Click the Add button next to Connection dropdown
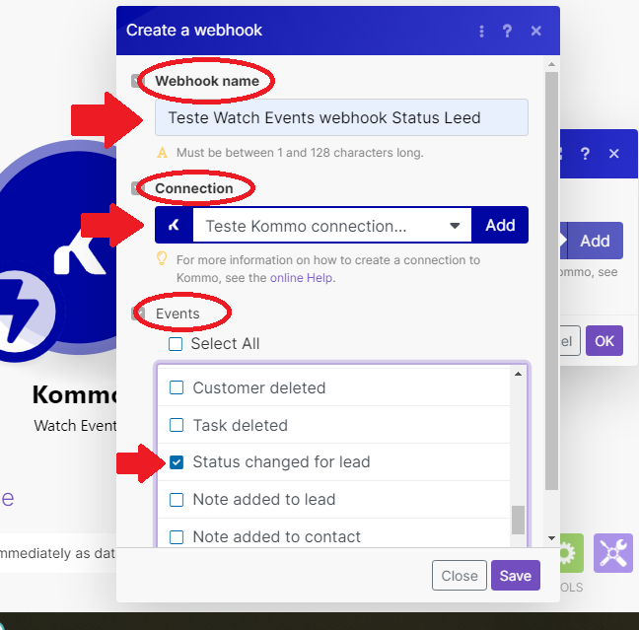Image resolution: width=639 pixels, height=630 pixels. (500, 225)
